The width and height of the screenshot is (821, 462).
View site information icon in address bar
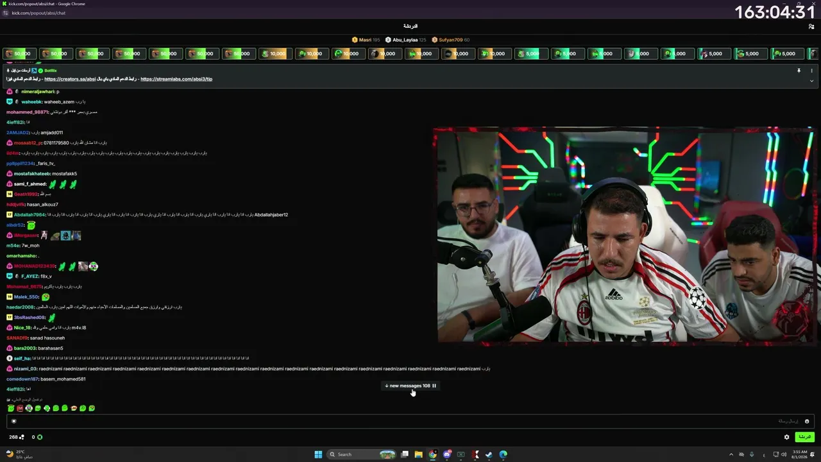coord(6,13)
